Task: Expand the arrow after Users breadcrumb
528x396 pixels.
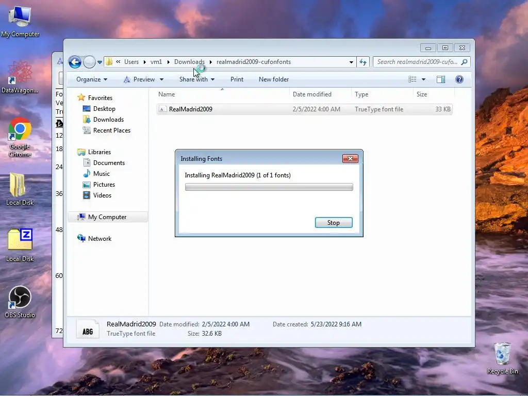Action: click(x=145, y=62)
